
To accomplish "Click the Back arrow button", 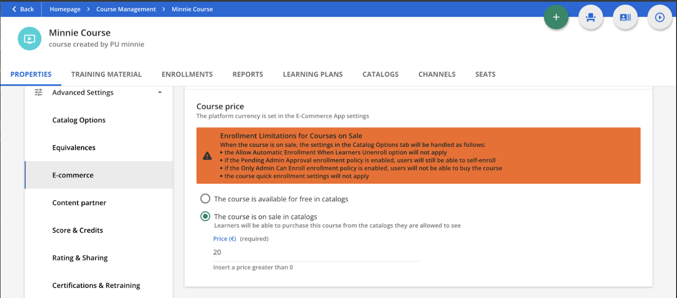I will [x=23, y=9].
